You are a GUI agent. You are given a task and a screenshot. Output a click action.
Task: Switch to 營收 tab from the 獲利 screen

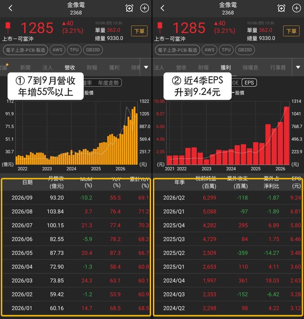click(x=181, y=67)
